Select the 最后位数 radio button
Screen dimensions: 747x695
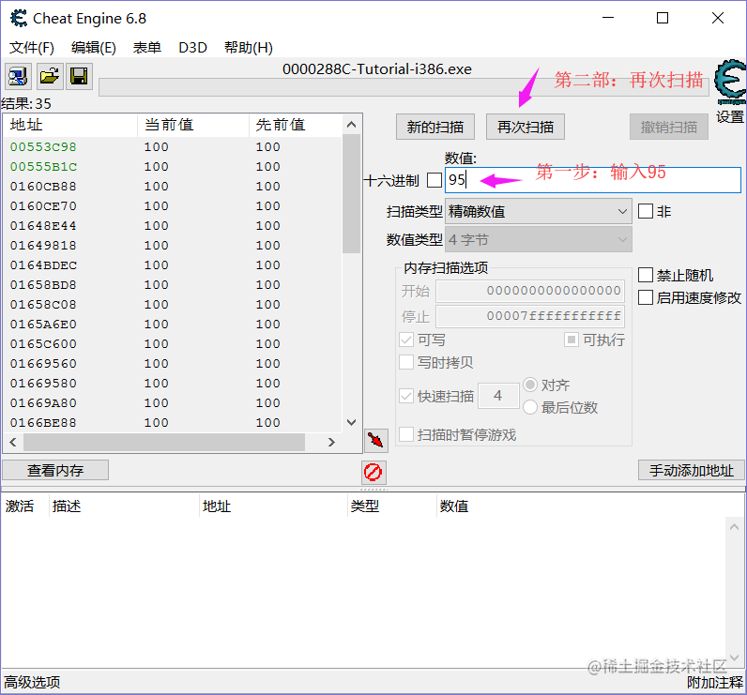click(x=530, y=407)
